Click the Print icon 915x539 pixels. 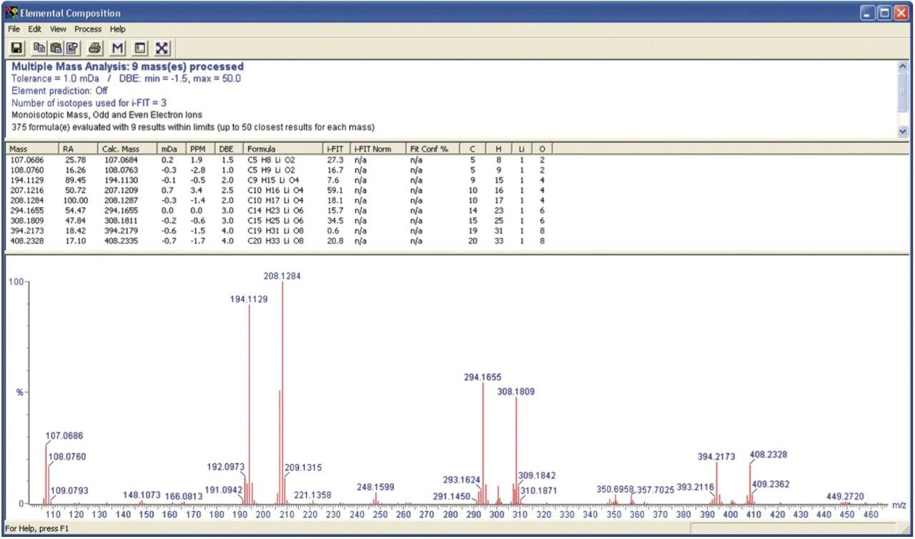click(94, 48)
